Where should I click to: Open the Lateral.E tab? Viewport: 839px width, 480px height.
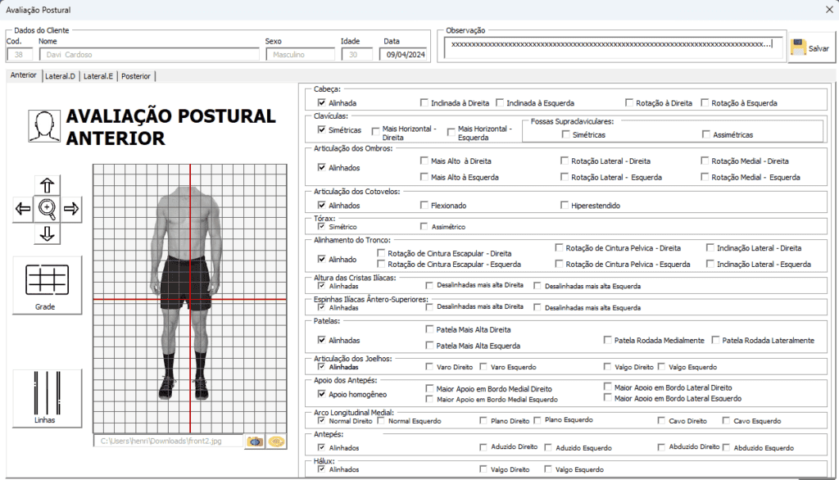pyautogui.click(x=98, y=76)
